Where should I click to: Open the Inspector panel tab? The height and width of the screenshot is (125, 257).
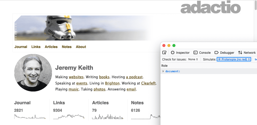(x=180, y=52)
